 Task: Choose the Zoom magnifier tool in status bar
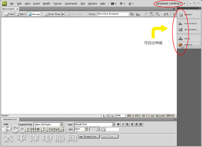coord(112,116)
